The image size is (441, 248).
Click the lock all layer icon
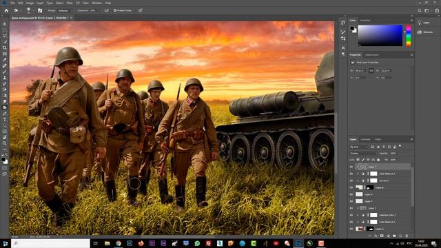point(378,160)
